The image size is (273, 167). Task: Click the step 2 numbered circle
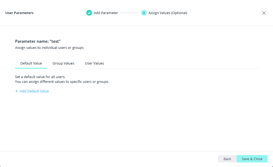(x=144, y=13)
